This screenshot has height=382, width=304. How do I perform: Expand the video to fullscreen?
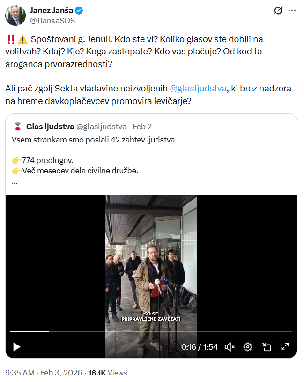point(285,347)
